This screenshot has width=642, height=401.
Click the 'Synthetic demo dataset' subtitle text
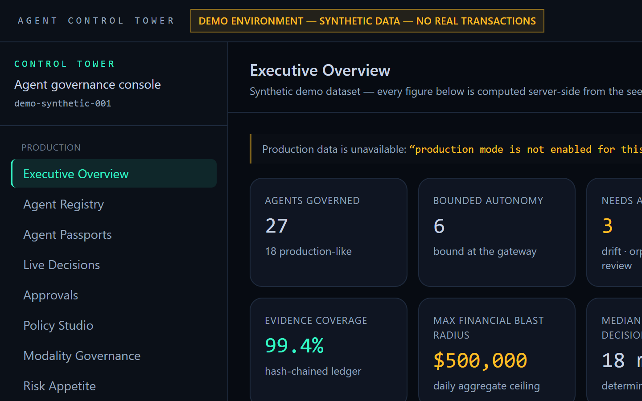(446, 91)
